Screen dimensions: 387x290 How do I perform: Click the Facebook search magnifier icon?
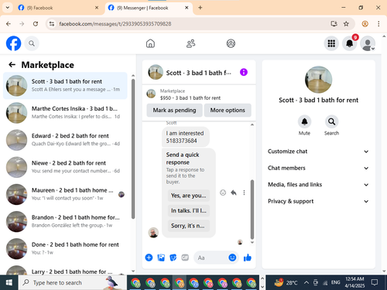click(32, 43)
